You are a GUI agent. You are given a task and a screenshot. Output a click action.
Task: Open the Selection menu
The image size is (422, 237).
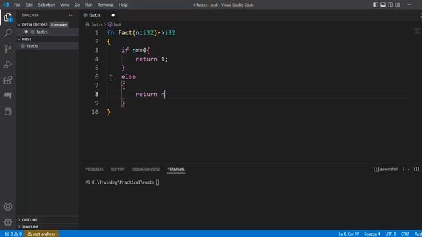coord(46,5)
